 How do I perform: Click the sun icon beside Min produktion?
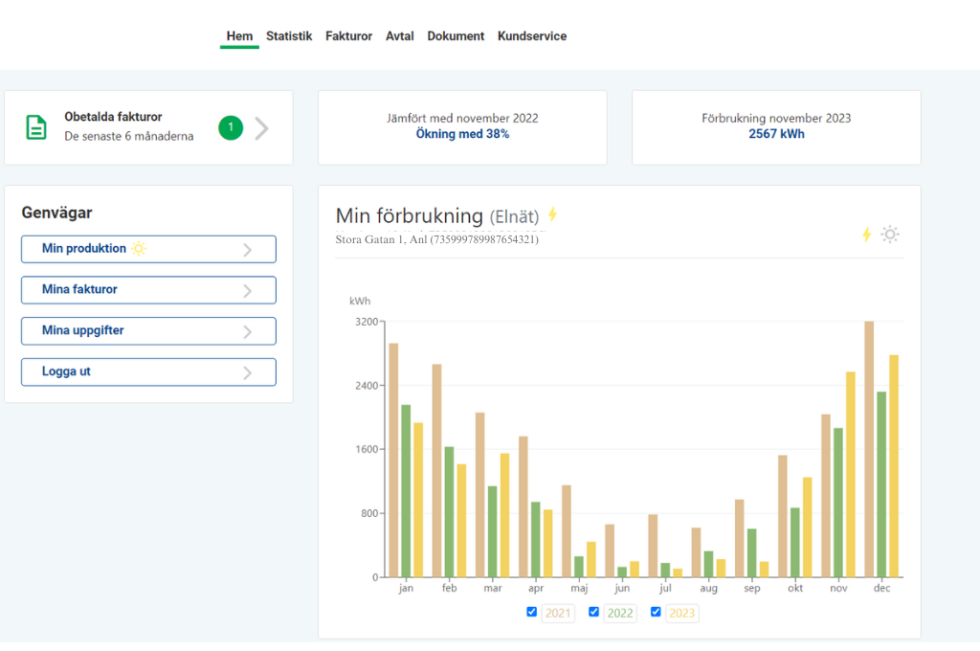coord(140,249)
